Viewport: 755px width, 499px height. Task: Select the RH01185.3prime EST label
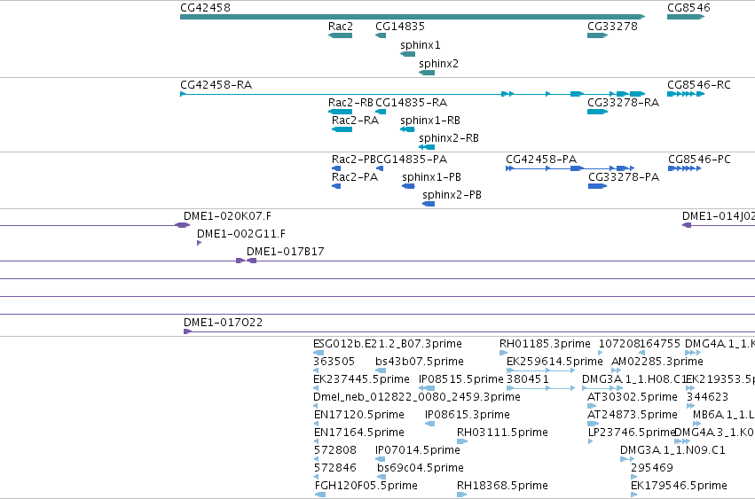(545, 344)
